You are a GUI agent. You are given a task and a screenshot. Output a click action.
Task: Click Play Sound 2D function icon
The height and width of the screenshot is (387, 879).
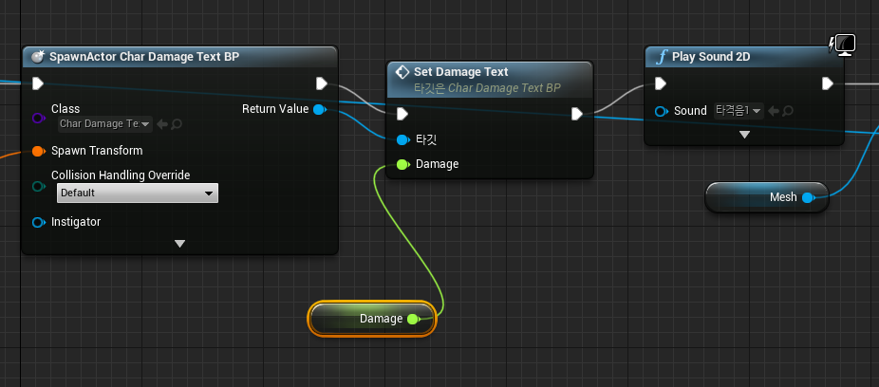coord(663,57)
